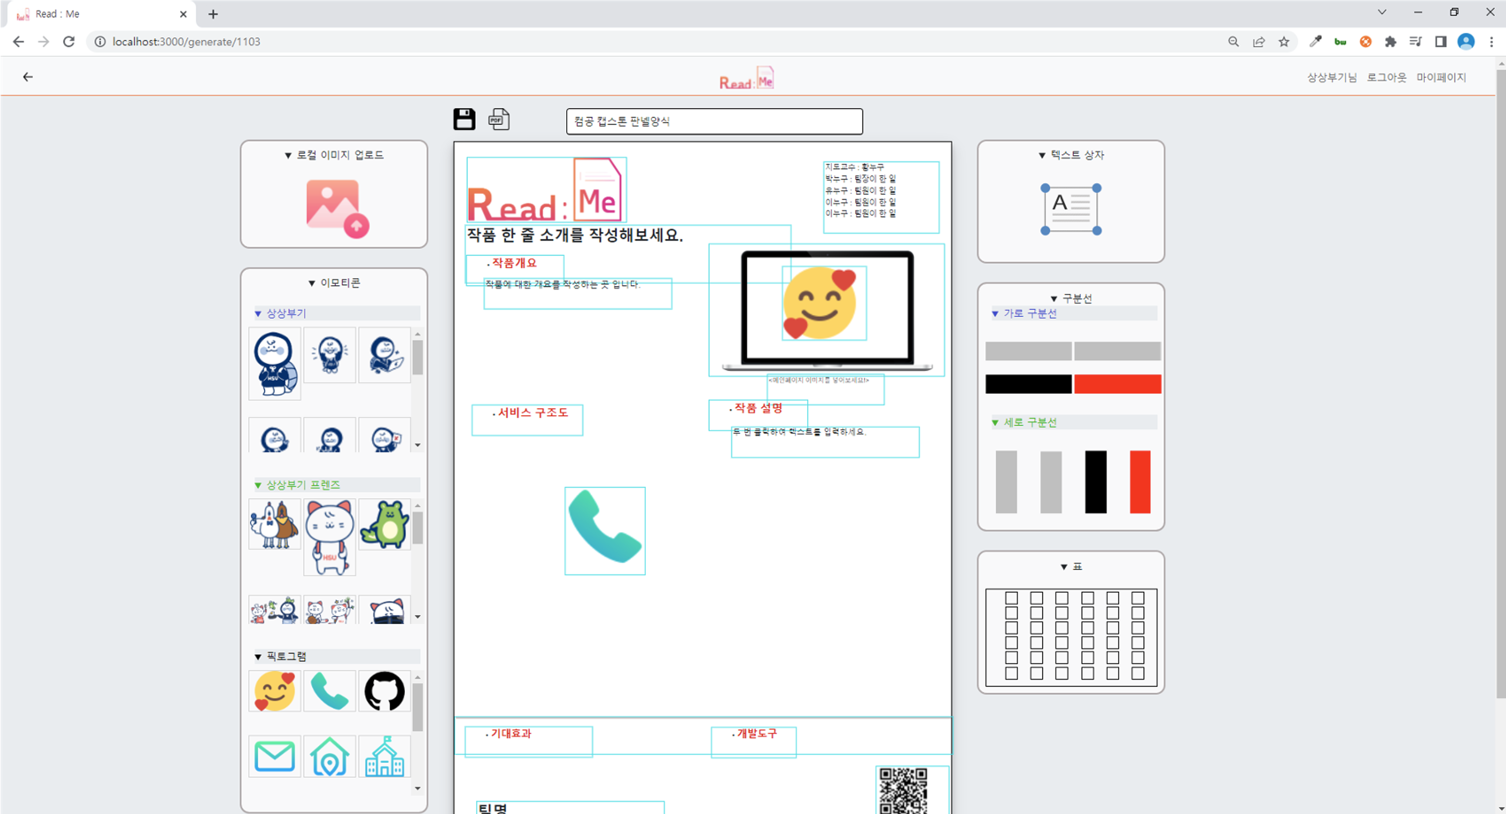Save the document with the floppy disk icon
This screenshot has height=814, width=1506.
tap(464, 119)
